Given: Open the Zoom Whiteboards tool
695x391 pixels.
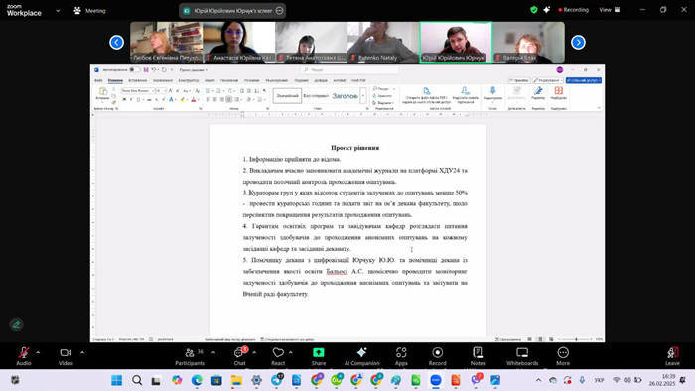Looking at the screenshot, I should click(x=522, y=356).
